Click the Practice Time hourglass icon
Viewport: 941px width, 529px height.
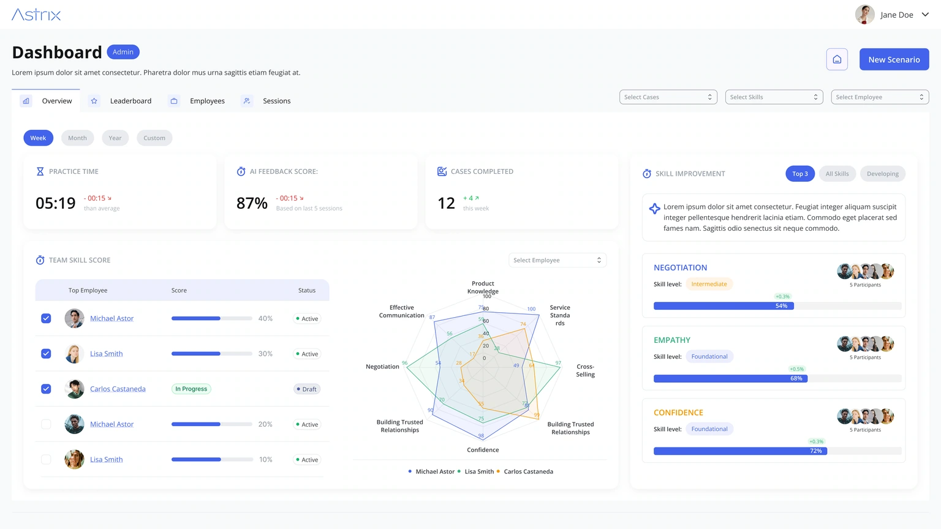tap(40, 171)
